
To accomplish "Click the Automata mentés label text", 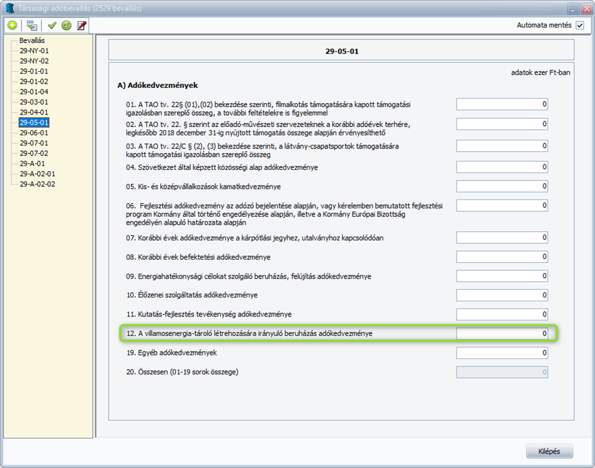I will pos(544,25).
